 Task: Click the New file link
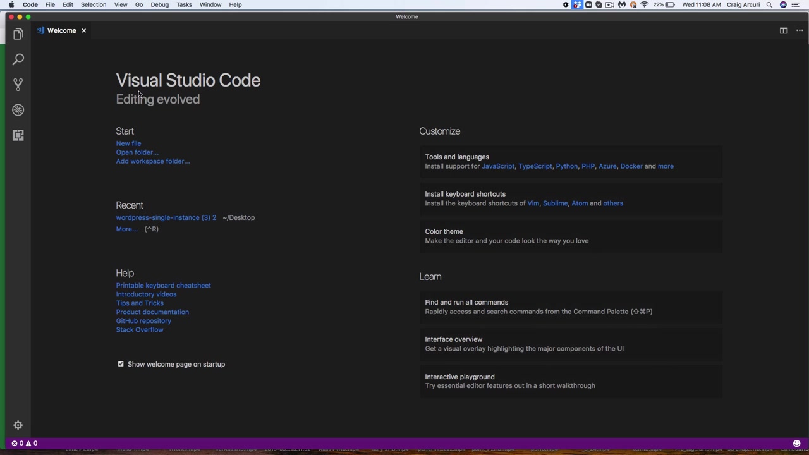(x=128, y=143)
